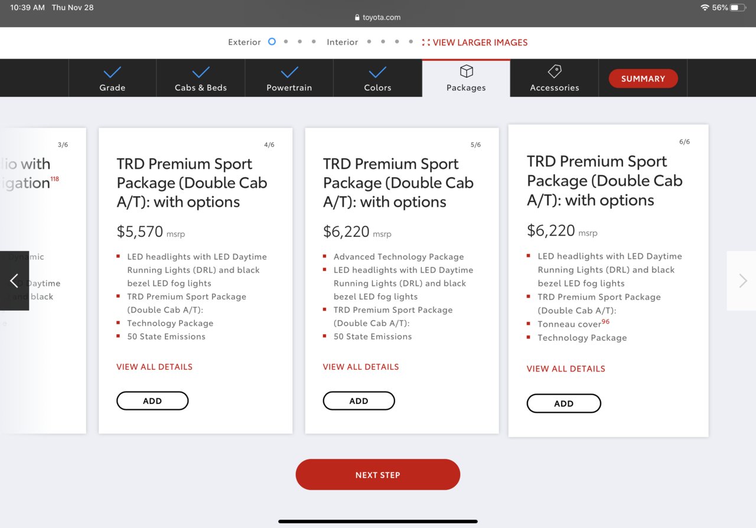Screen dimensions: 756x528
Task: Click "50 State Emissions" on card 5/6
Action: 373,337
